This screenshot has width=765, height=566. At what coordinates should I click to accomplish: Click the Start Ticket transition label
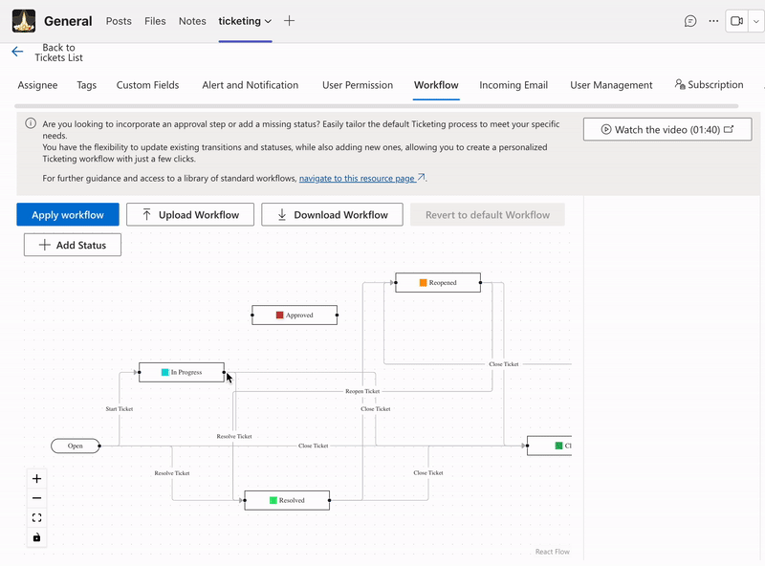119,409
